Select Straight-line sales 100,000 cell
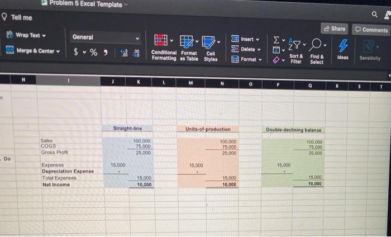This screenshot has width=391, height=237. [x=142, y=141]
